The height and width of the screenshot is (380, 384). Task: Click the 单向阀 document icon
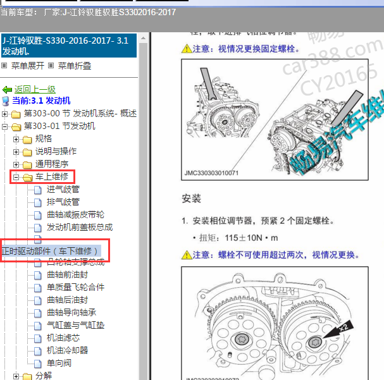tap(38, 364)
